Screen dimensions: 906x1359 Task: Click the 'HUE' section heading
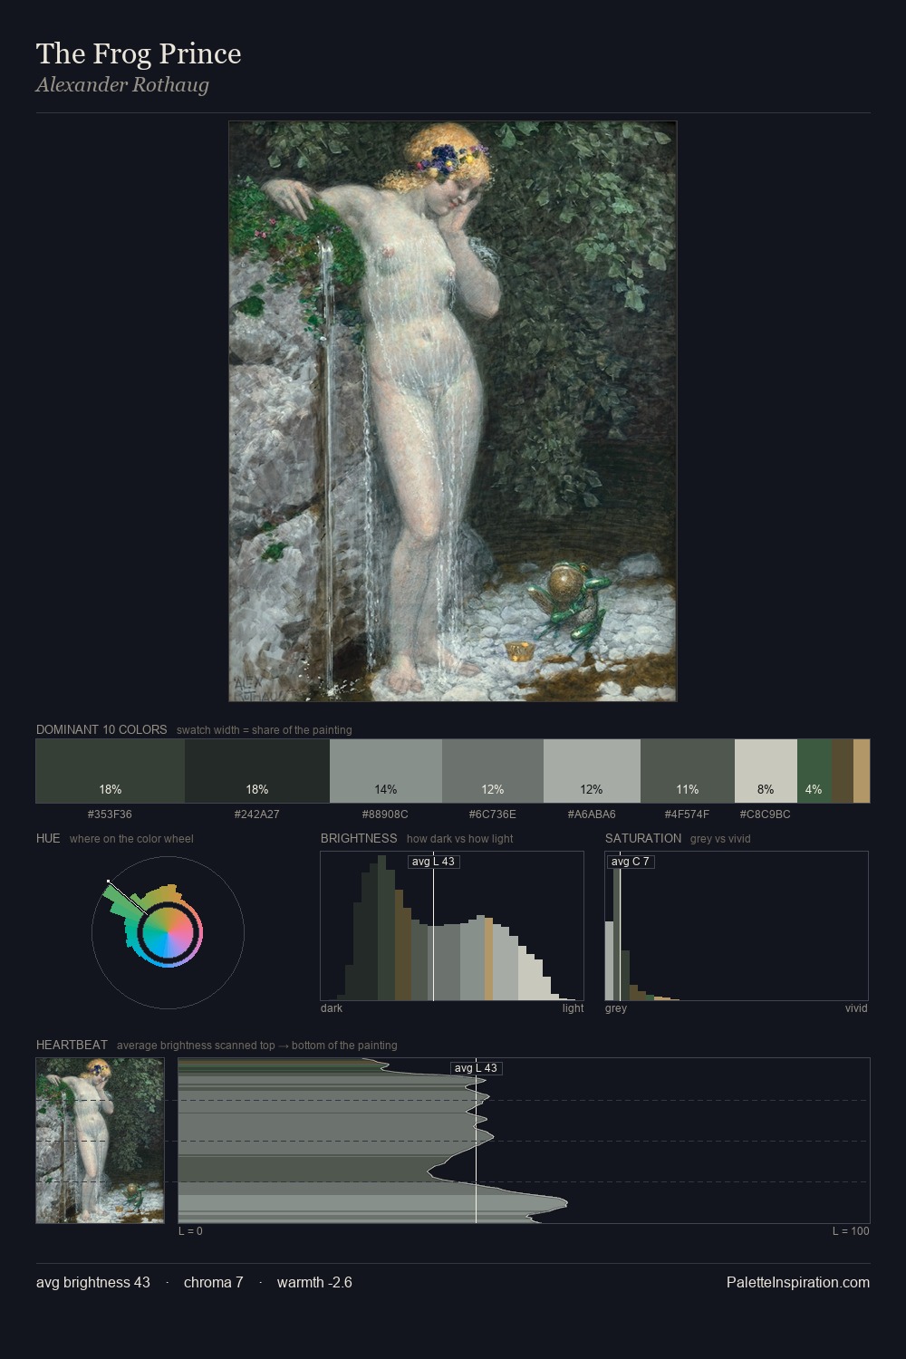click(x=48, y=838)
